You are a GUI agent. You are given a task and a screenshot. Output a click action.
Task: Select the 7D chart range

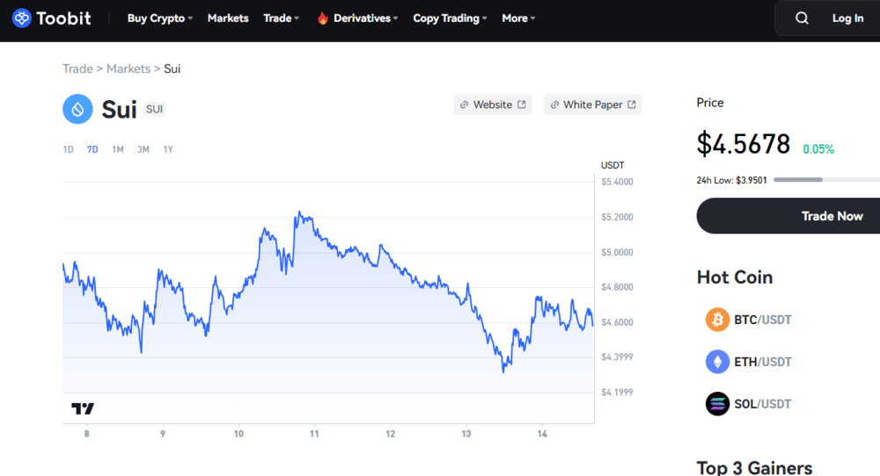pyautogui.click(x=92, y=149)
